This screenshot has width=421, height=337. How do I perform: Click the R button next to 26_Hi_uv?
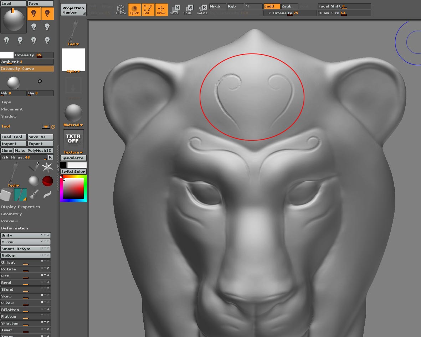[50, 157]
